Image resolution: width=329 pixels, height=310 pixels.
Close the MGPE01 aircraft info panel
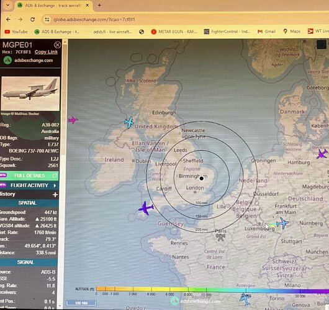pyautogui.click(x=57, y=45)
